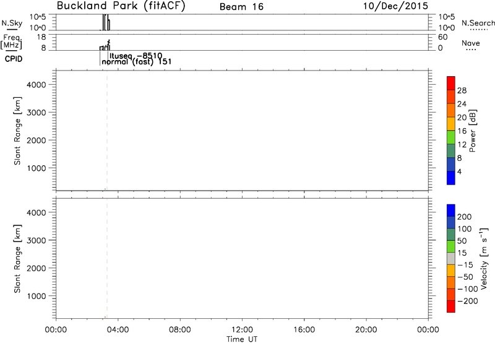Click the '12:00' time axis tick label
Viewport: 495px width, 343px height.
click(x=242, y=330)
